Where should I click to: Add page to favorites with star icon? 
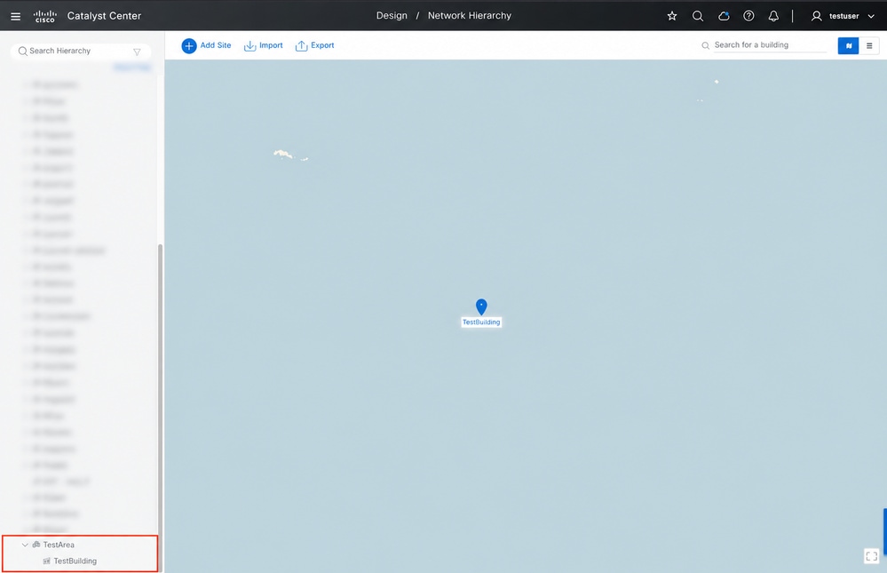tap(672, 16)
